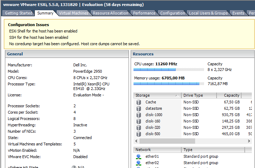Click the Configuration Issues heading
Viewport: 255px width, 168px height.
tap(29, 25)
